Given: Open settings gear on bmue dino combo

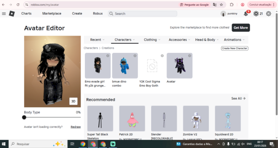Looking at the screenshot, I should pos(135,56).
